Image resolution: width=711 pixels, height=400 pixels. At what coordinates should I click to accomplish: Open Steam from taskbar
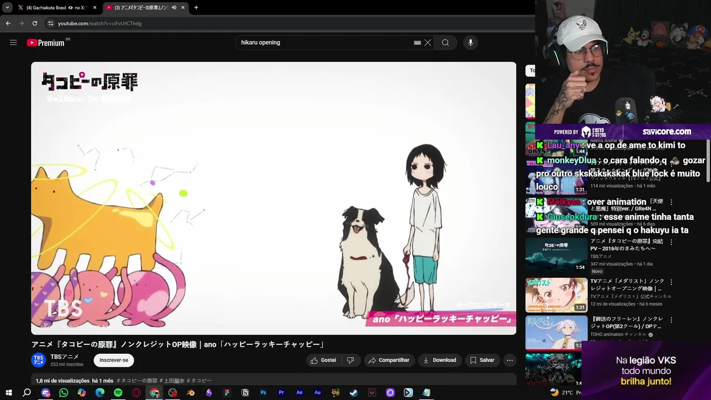(x=354, y=392)
